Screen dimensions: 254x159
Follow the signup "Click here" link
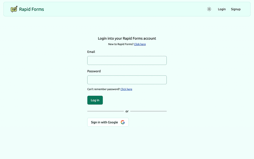tap(140, 44)
